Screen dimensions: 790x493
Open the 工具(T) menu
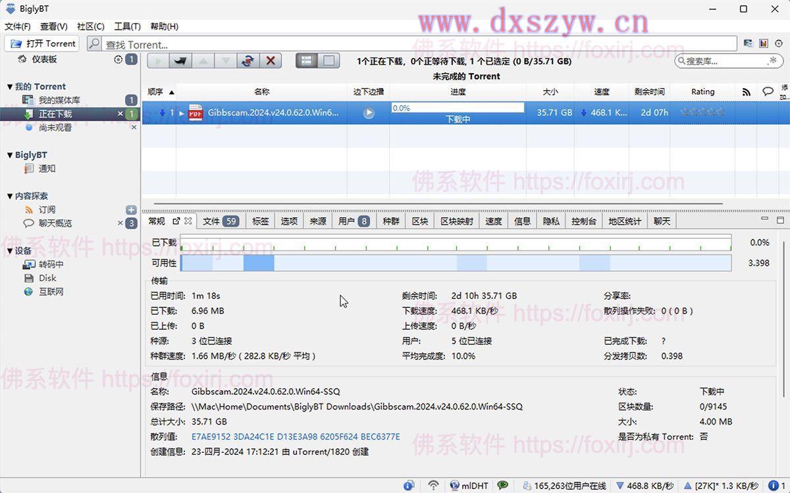click(x=128, y=26)
